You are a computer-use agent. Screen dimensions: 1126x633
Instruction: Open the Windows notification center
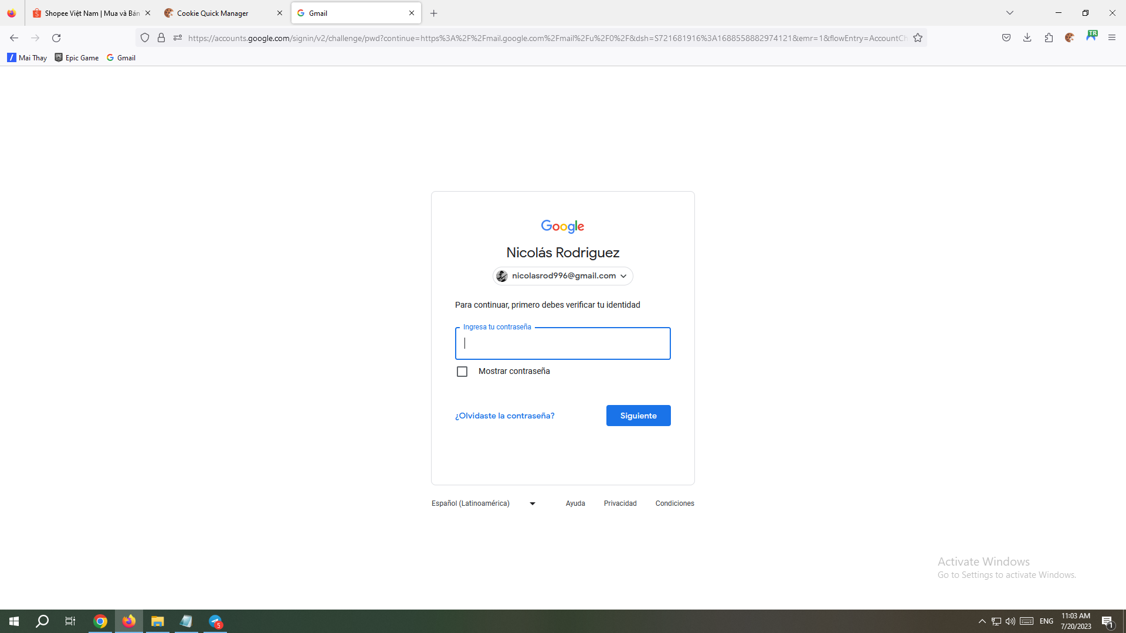tap(1107, 621)
